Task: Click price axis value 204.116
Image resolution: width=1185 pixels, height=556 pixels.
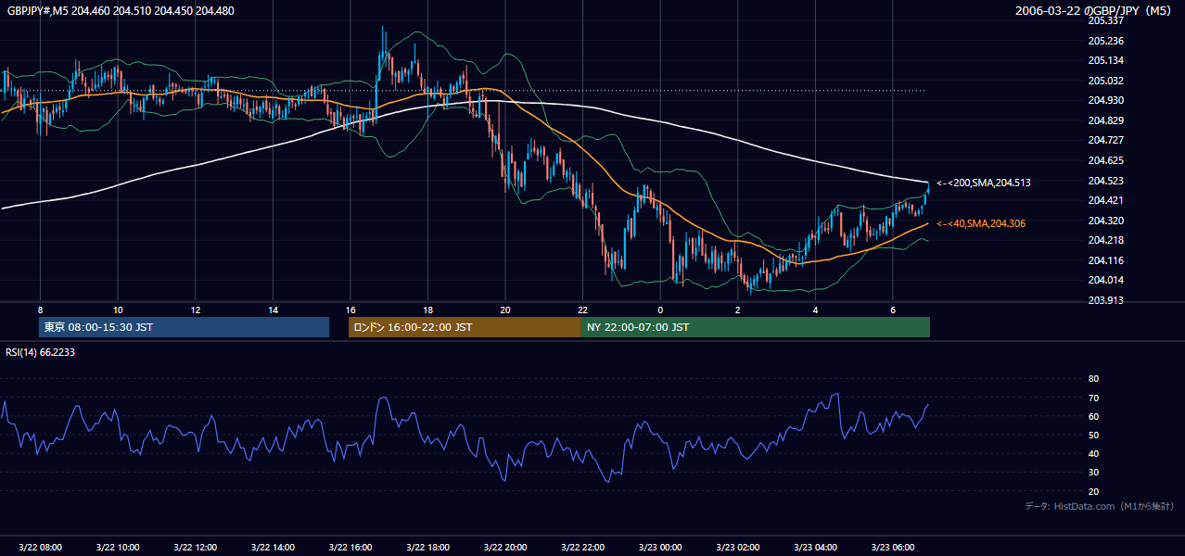Action: pos(1105,260)
